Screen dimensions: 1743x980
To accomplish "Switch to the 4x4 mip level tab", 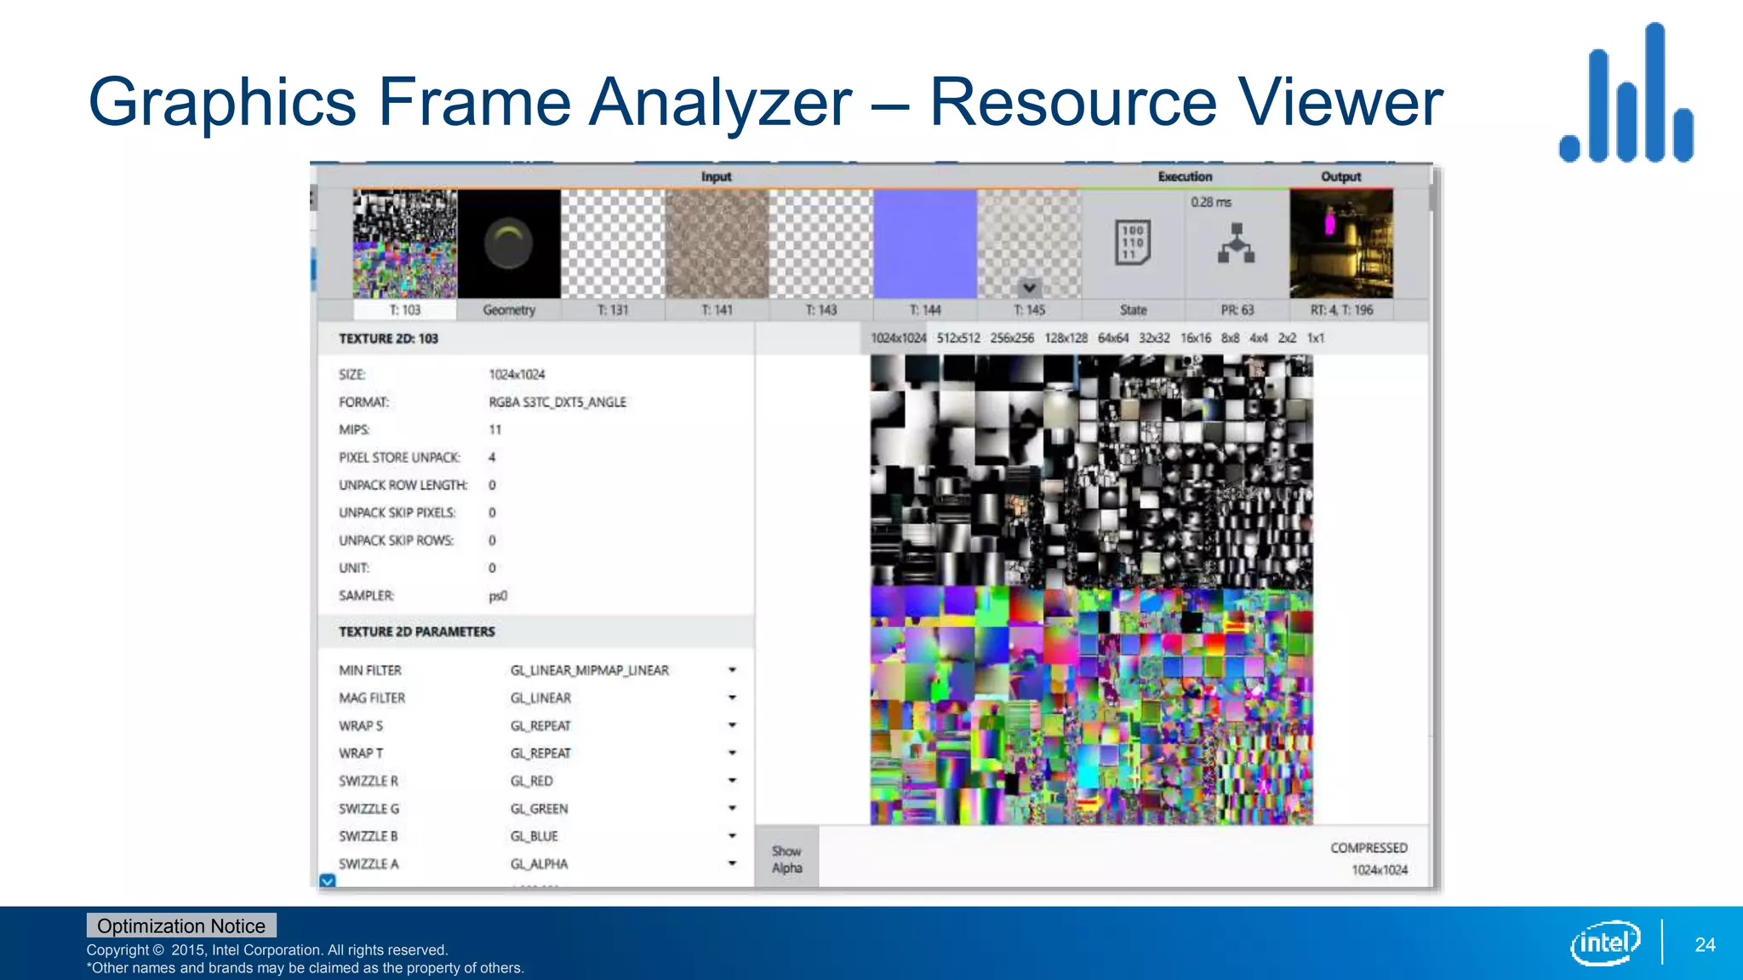I will (x=1259, y=339).
